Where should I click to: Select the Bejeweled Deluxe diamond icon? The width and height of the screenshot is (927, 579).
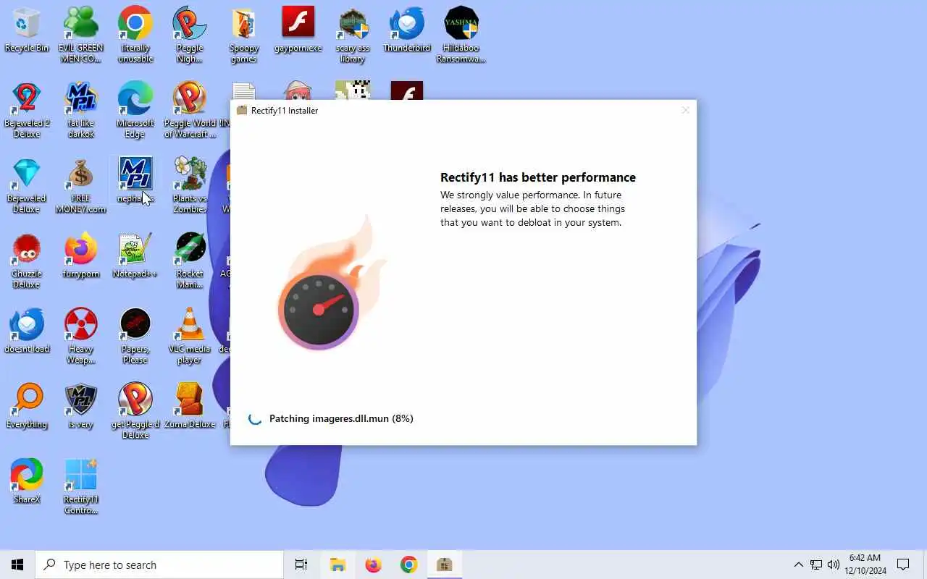(27, 185)
